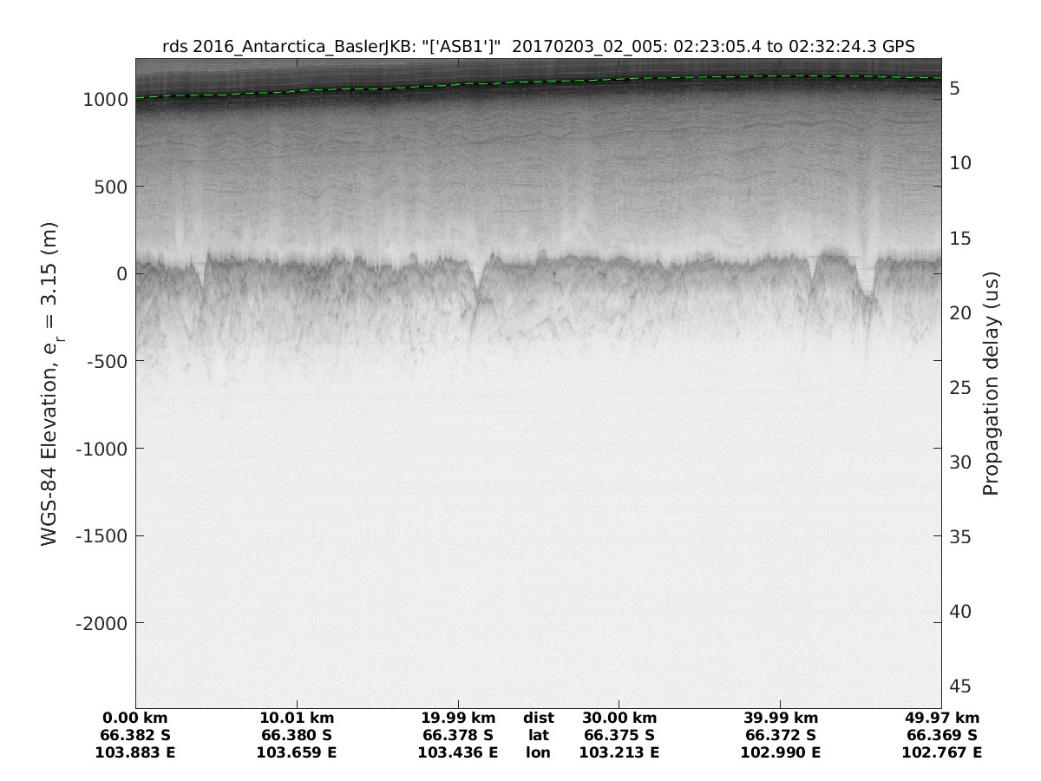1041x781 pixels.
Task: Select the 25 us delay tick label
Action: point(958,387)
